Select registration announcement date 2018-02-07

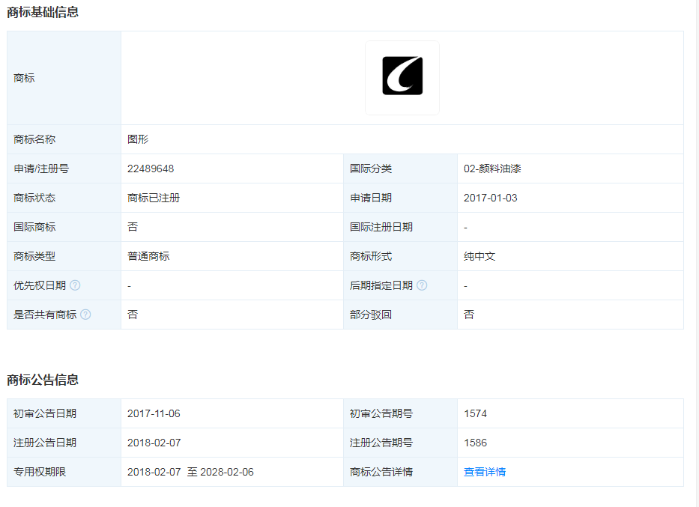coord(154,443)
